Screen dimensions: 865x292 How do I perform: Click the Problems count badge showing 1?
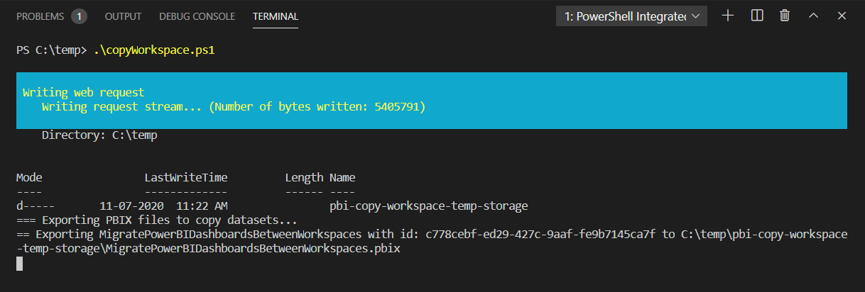pos(79,16)
